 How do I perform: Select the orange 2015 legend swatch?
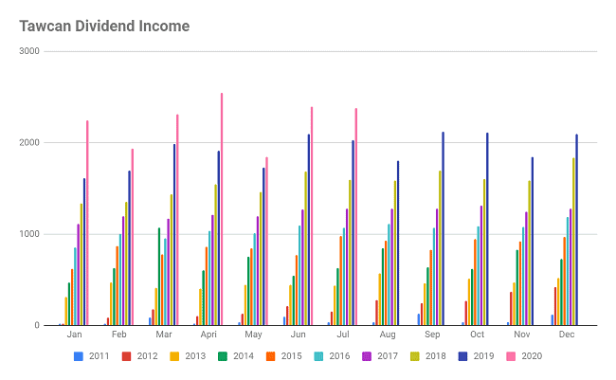271,357
